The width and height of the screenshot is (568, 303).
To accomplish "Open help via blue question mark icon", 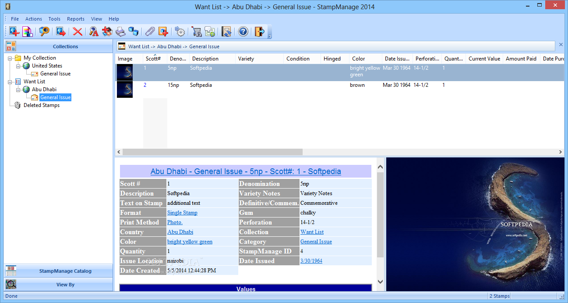I will pyautogui.click(x=243, y=32).
